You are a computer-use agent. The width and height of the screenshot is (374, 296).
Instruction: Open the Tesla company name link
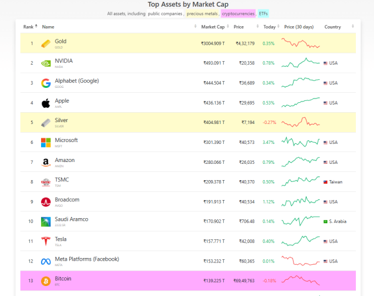tap(60, 239)
